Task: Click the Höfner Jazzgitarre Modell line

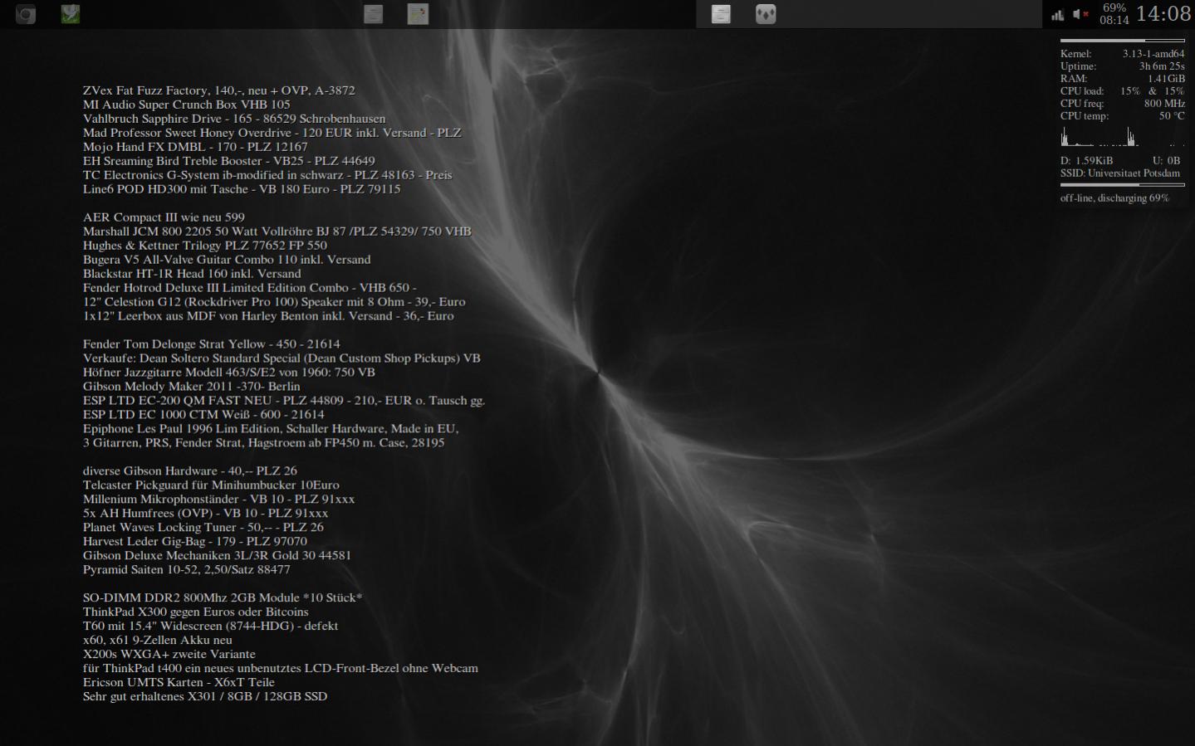Action: 229,373
